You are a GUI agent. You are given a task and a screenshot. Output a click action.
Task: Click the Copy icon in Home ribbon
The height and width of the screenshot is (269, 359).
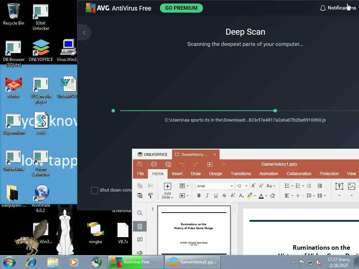tap(140, 186)
